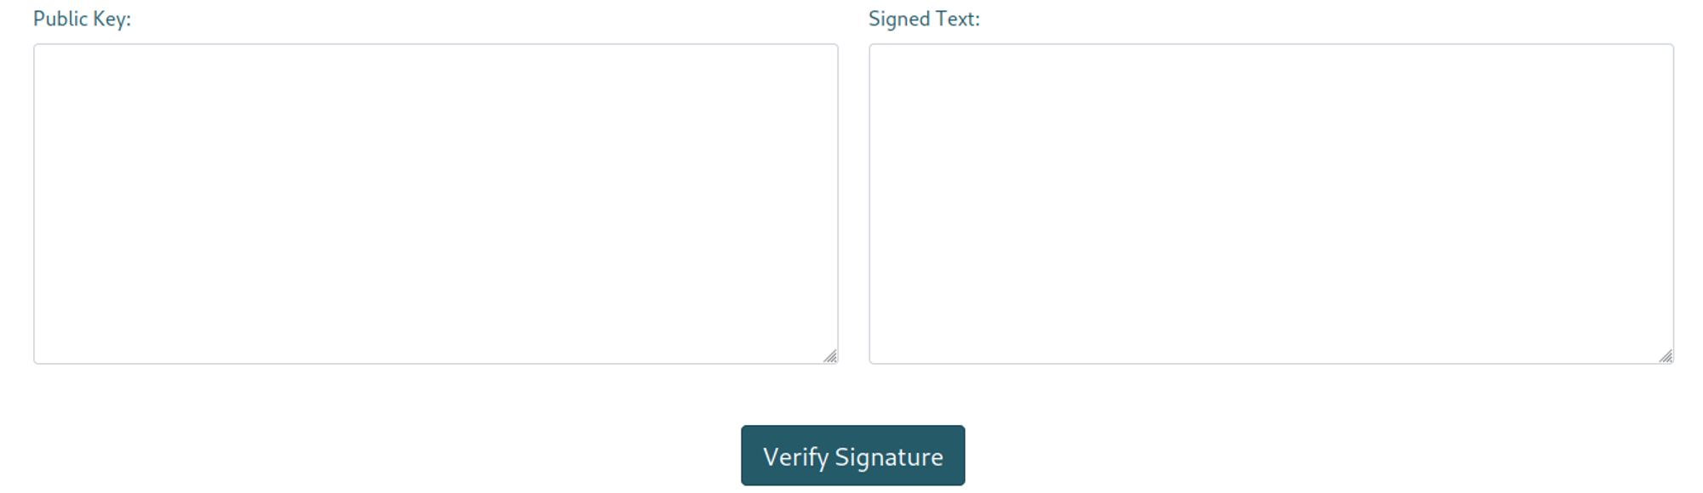Click the "Signed Text:" label
This screenshot has height=493, width=1703.
pyautogui.click(x=924, y=19)
